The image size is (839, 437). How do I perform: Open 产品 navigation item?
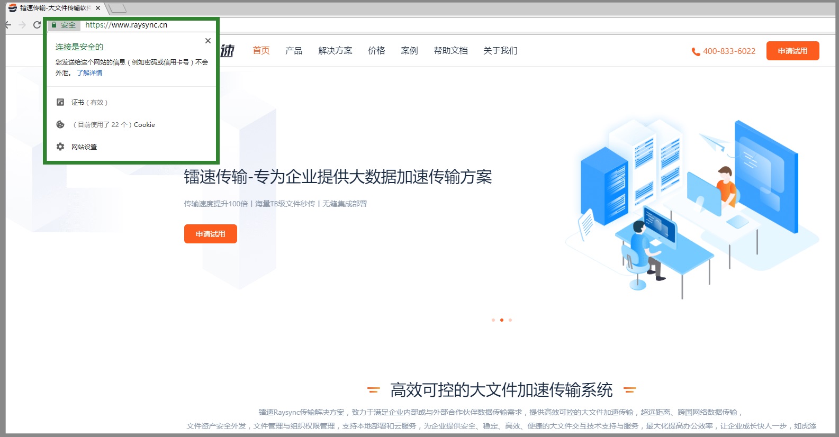click(x=294, y=50)
